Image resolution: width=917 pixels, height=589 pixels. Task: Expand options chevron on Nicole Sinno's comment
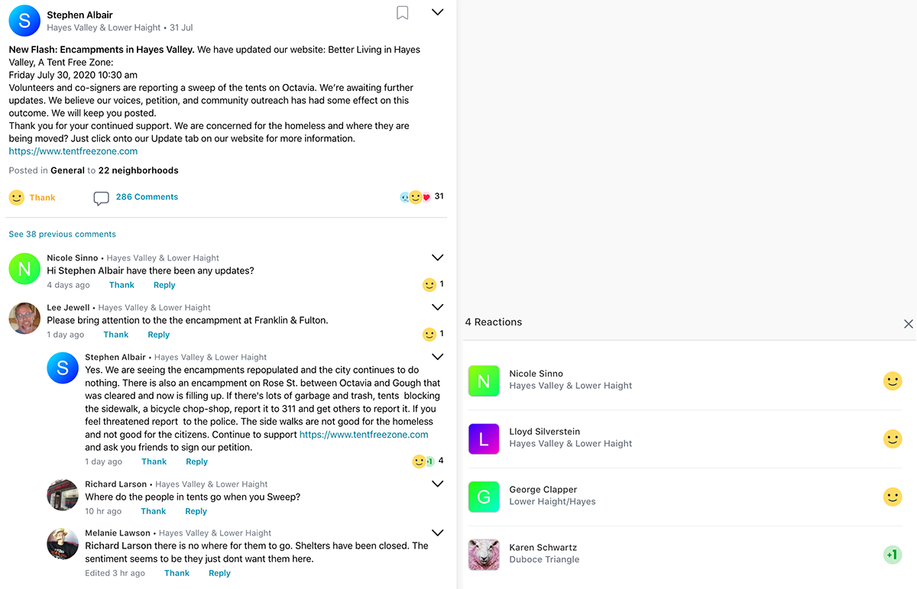(438, 258)
